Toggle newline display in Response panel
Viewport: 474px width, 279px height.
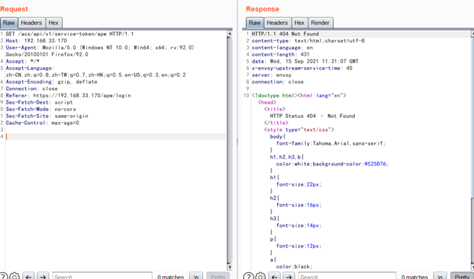(x=440, y=276)
